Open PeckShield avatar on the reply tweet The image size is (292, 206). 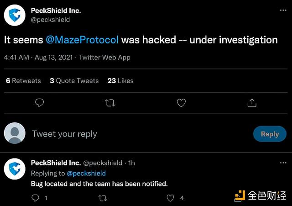click(15, 169)
